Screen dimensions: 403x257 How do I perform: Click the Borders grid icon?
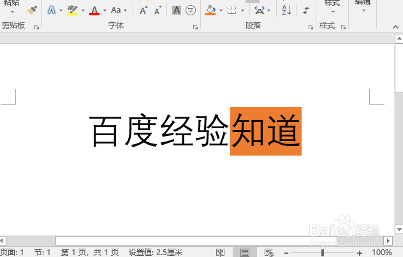coord(232,10)
